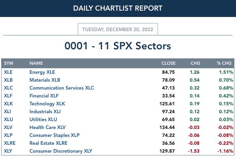
Task: Click the Tuesday, December 20, 2022 date box
Action: click(x=118, y=29)
